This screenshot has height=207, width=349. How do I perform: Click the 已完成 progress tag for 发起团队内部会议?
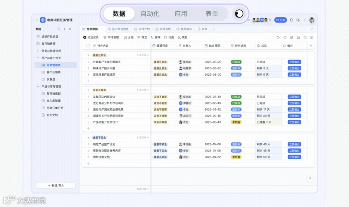(x=236, y=97)
